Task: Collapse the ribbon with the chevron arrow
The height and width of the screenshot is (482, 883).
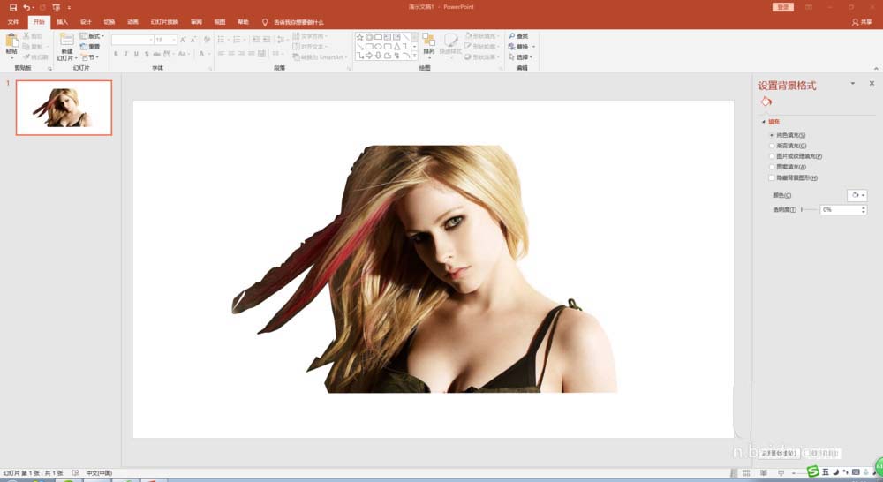Action: click(876, 68)
